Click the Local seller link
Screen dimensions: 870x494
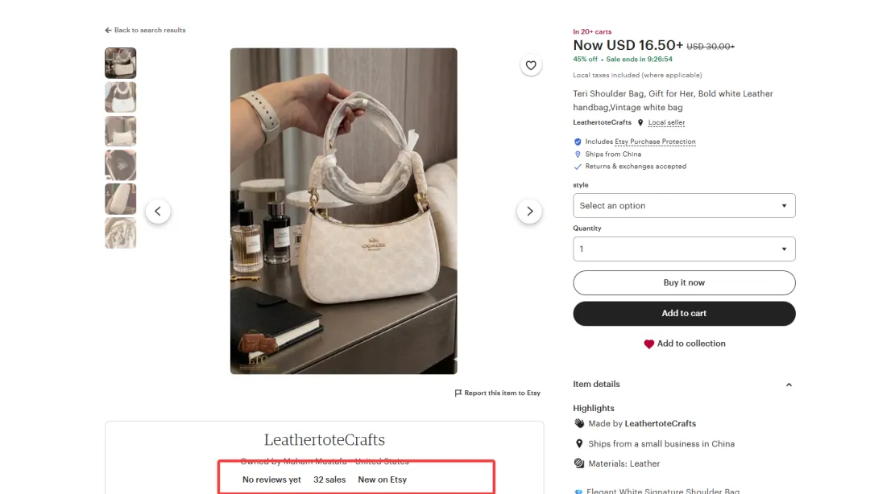click(x=666, y=123)
